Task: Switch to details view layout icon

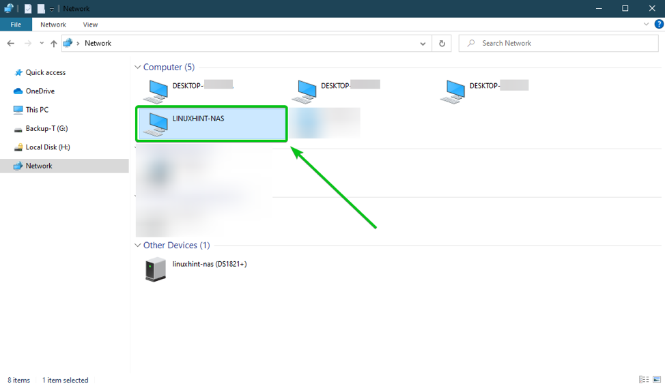Action: pos(644,379)
